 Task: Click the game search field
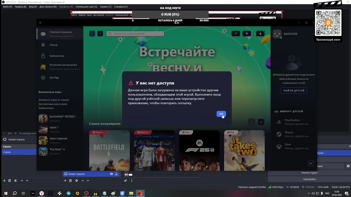click(x=135, y=34)
